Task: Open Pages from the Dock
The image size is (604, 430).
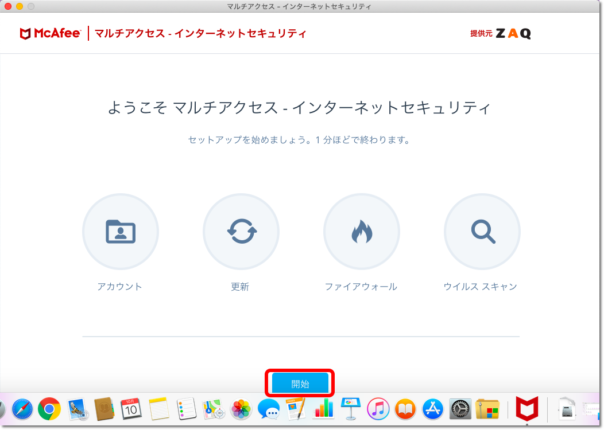Action: 296,409
